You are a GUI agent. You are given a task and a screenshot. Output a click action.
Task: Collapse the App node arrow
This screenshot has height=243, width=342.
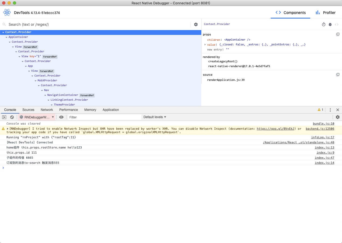26,66
